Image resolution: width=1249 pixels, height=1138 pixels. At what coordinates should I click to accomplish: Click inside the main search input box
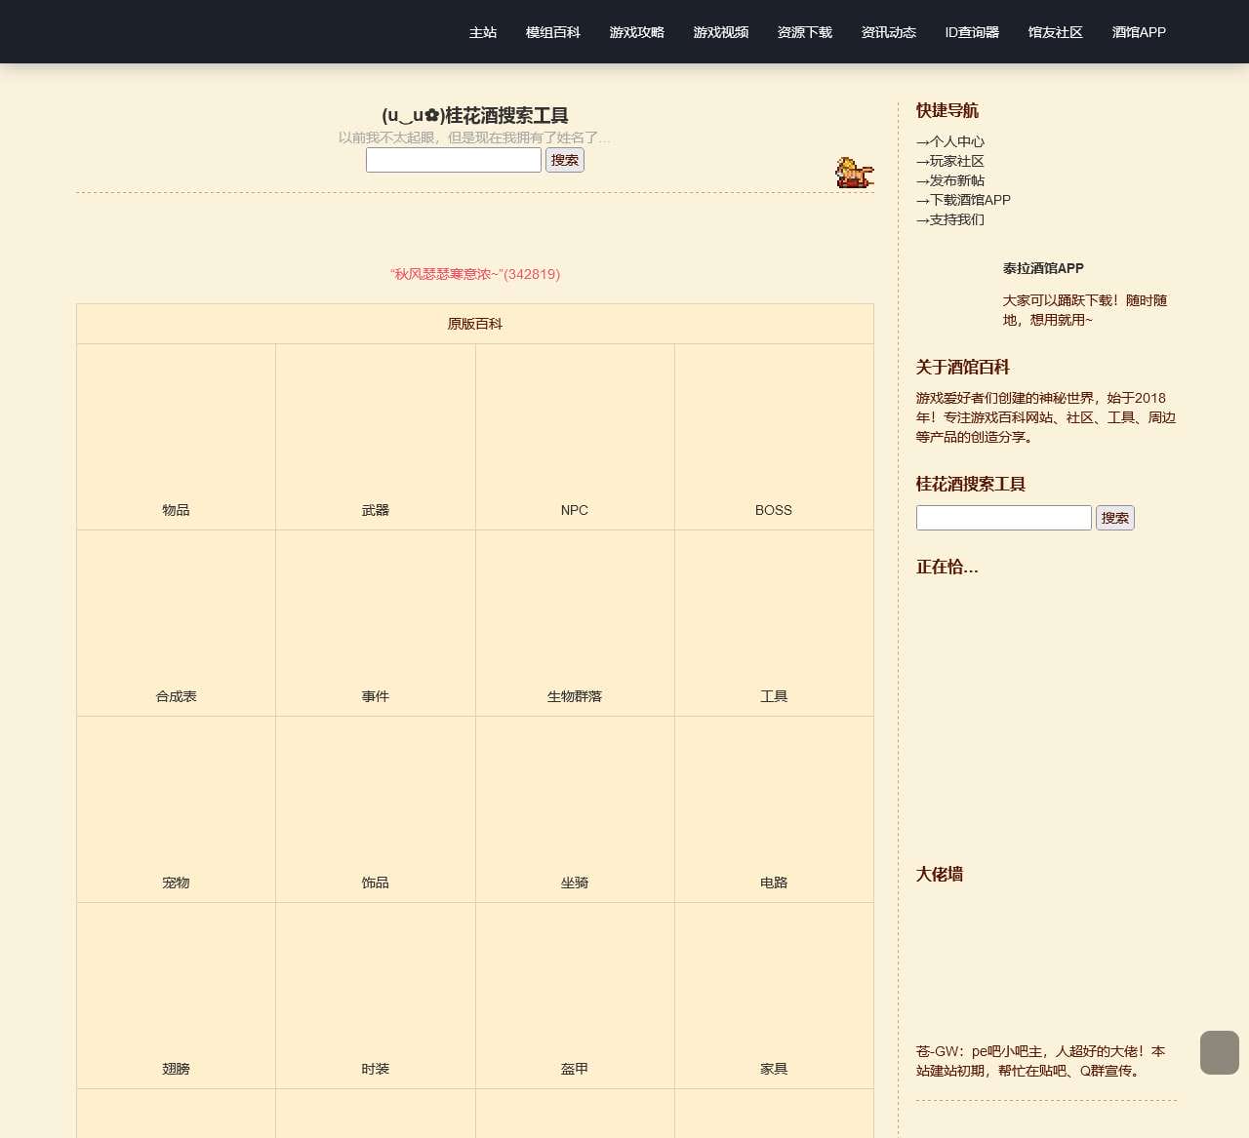point(453,159)
